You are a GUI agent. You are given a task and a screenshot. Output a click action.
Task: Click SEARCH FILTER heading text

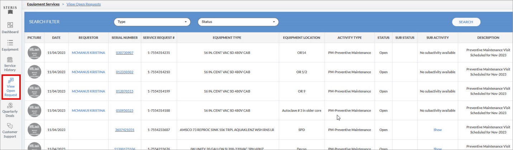(x=44, y=22)
